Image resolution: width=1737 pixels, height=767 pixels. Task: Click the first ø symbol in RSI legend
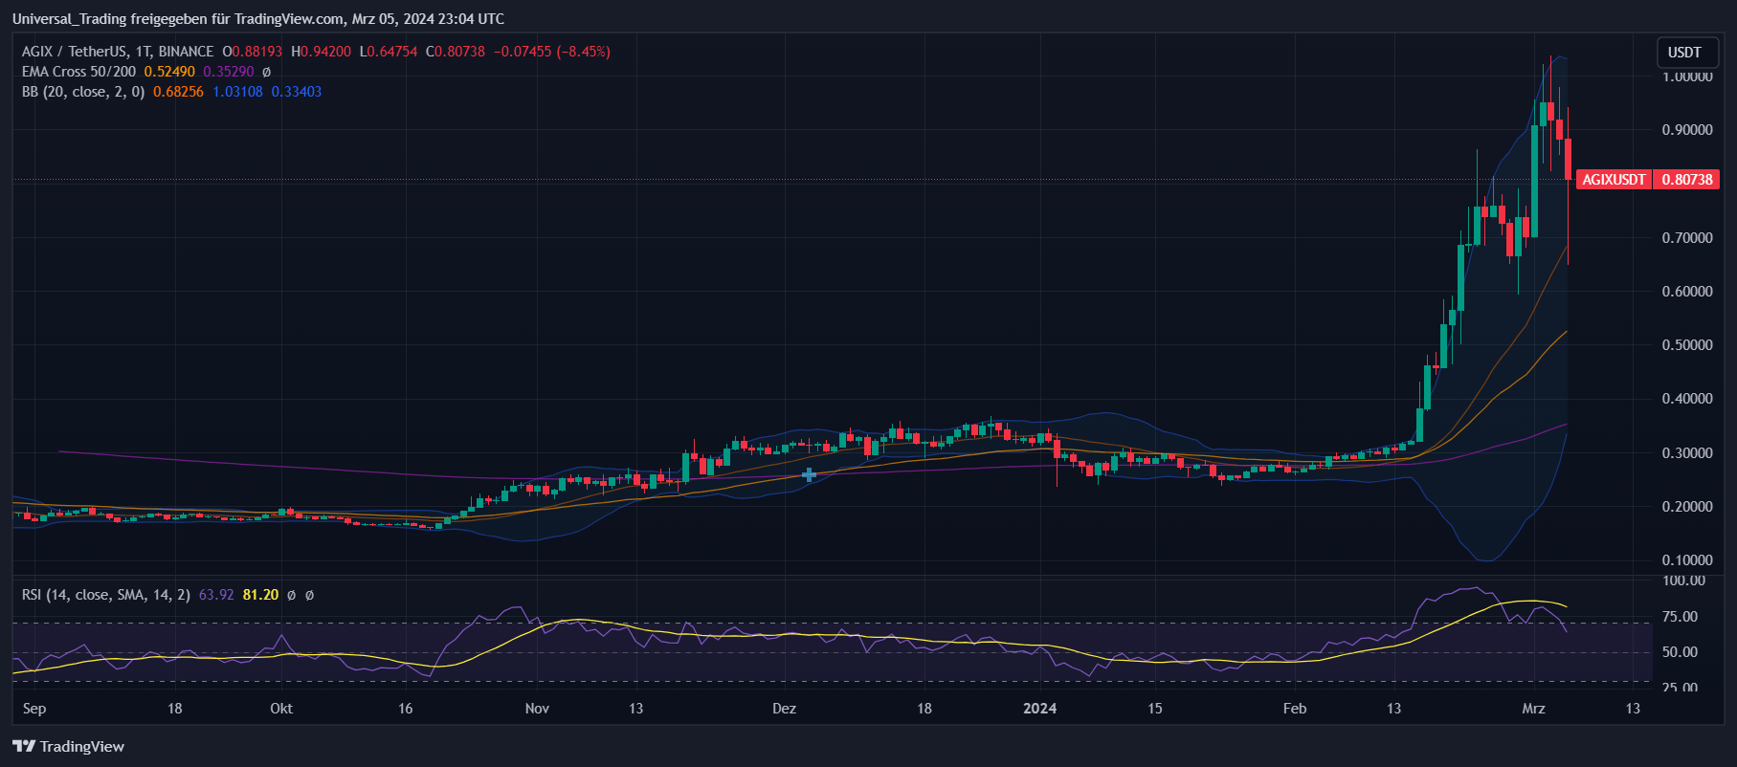291,595
